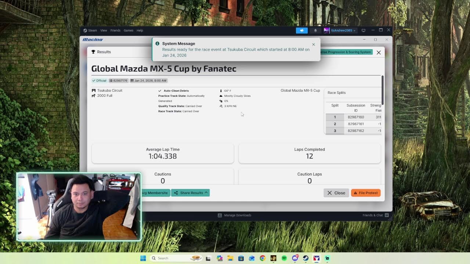This screenshot has width=470, height=264.
Task: Open Microsoft Store from taskbar
Action: 241,258
